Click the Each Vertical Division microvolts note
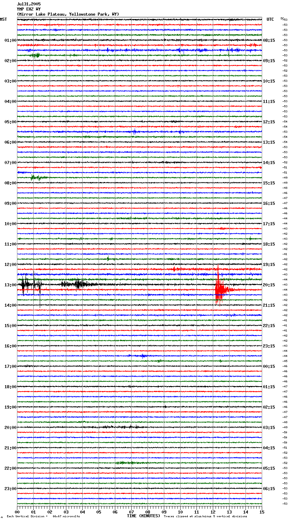289x521 pixels. 43,516
